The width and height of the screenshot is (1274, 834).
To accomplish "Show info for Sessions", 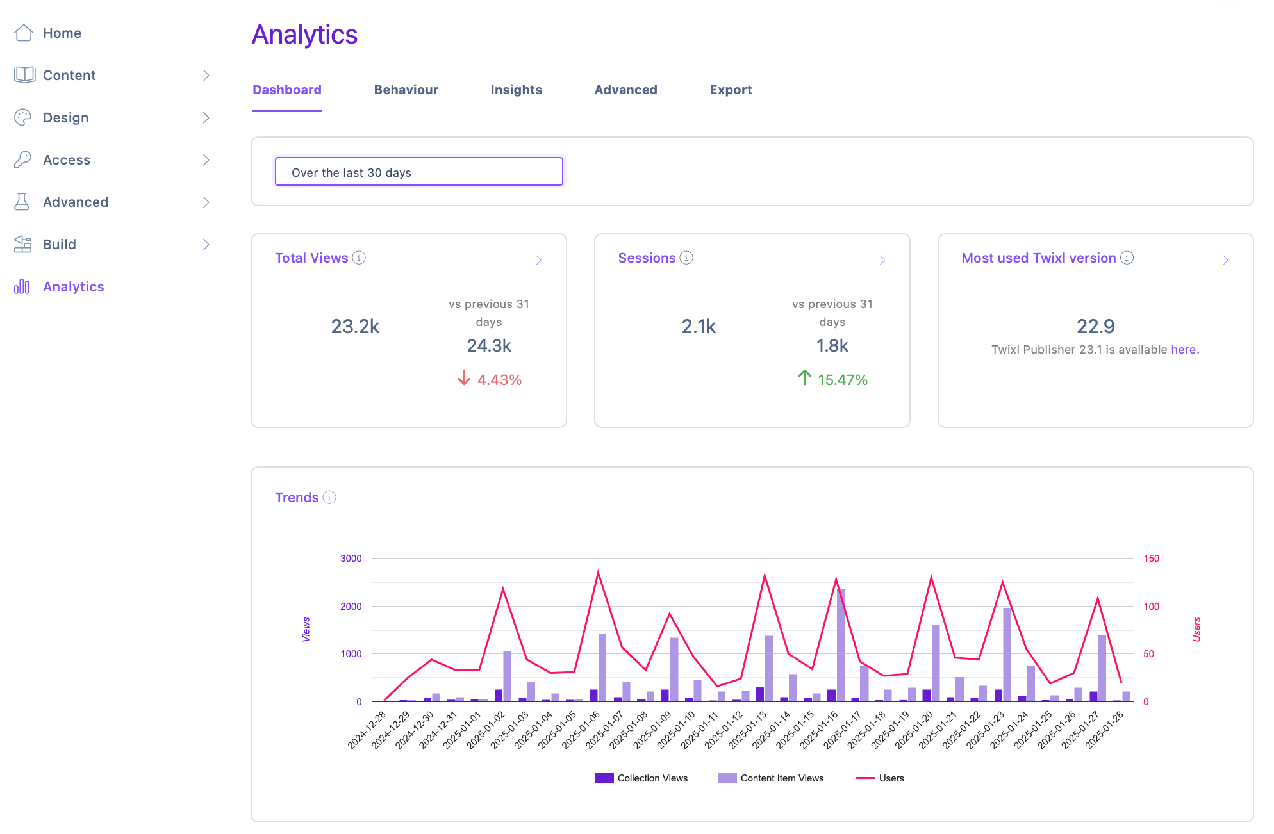I will tap(686, 258).
